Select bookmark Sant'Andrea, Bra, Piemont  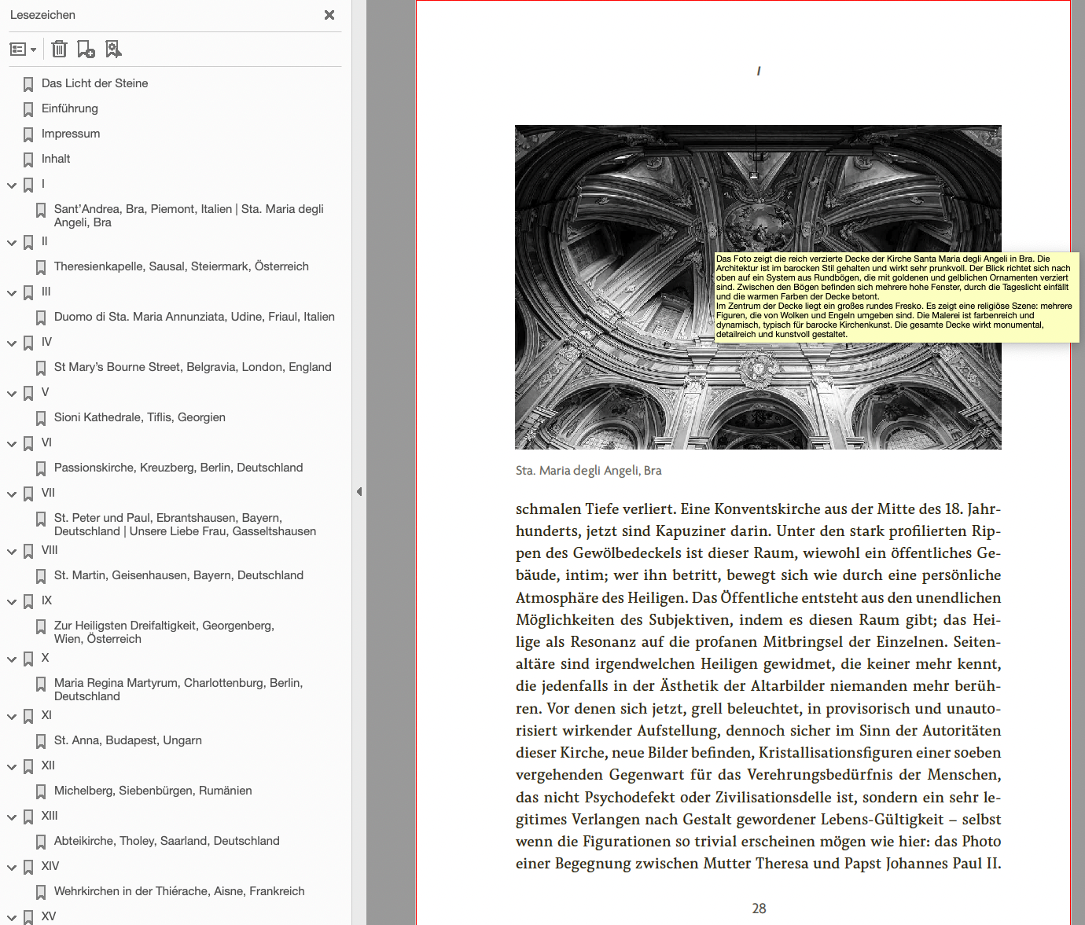point(189,215)
